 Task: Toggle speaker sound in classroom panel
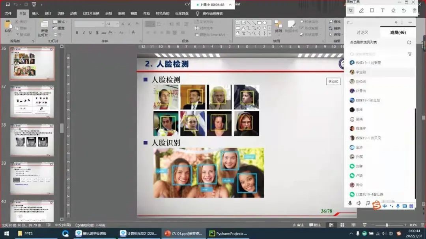pyautogui.click(x=359, y=203)
